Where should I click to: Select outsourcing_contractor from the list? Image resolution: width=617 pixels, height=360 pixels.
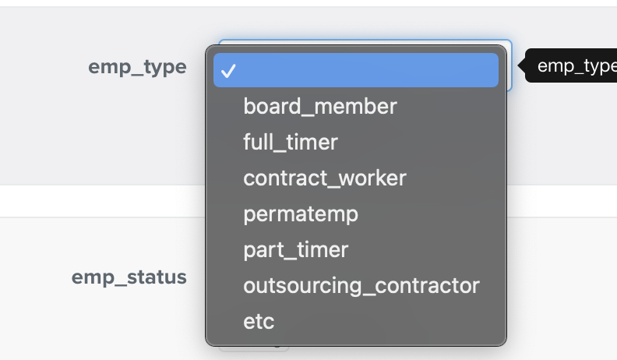pyautogui.click(x=361, y=285)
